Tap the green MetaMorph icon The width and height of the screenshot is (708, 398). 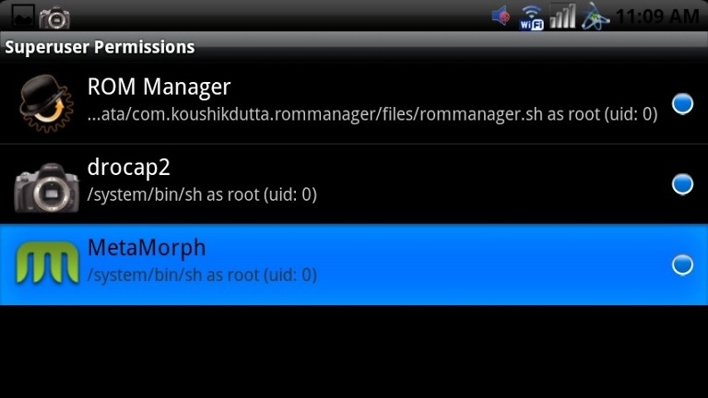(47, 263)
